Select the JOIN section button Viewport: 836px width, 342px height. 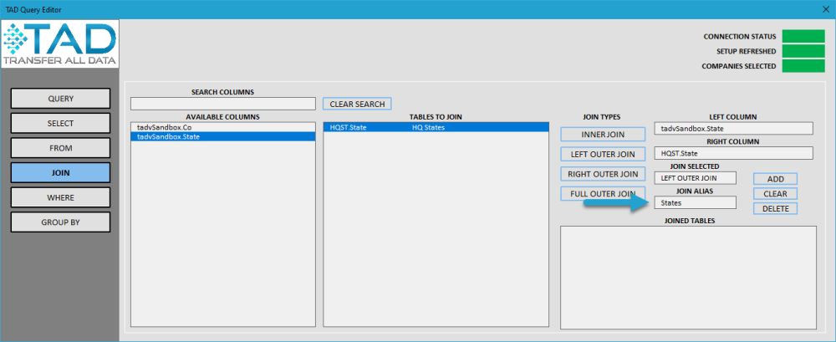(x=61, y=173)
